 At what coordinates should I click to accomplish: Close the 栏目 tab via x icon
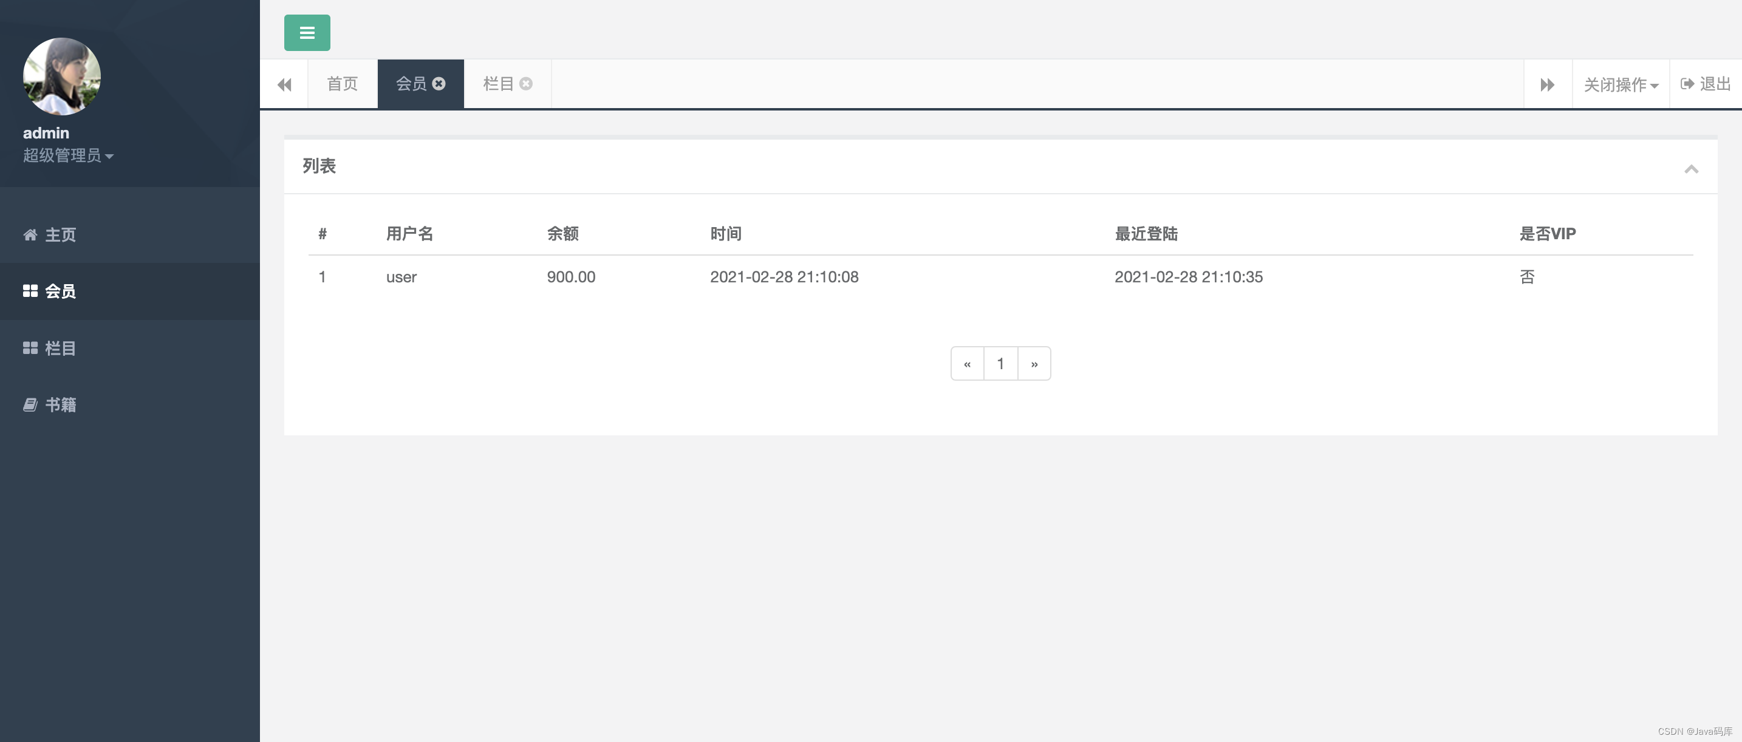[526, 84]
